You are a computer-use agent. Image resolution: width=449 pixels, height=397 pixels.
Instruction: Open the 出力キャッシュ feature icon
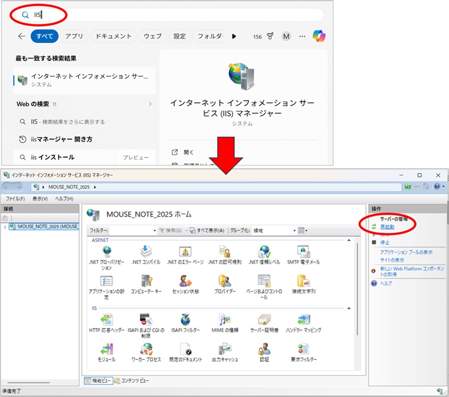tap(224, 351)
